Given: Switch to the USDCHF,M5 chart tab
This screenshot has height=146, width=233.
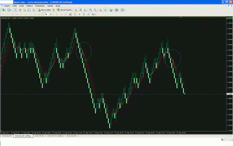Looking at the screenshot, I should 39,136.
